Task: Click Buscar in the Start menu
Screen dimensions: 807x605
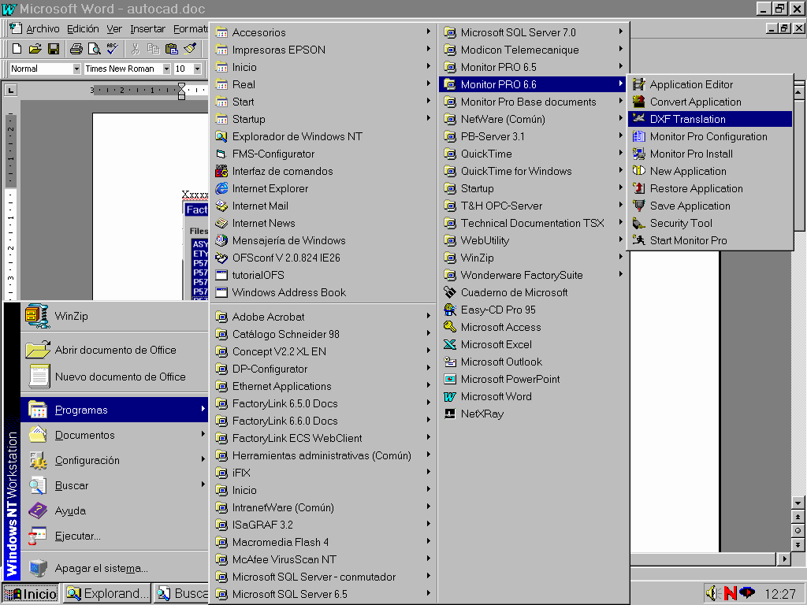Action: [x=115, y=485]
